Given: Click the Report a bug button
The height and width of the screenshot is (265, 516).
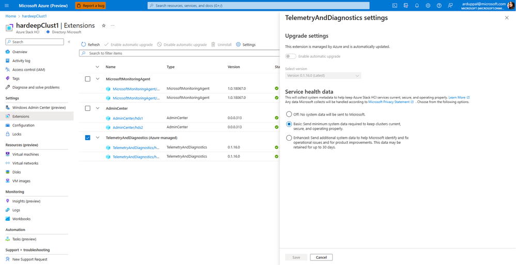Looking at the screenshot, I should tap(90, 6).
